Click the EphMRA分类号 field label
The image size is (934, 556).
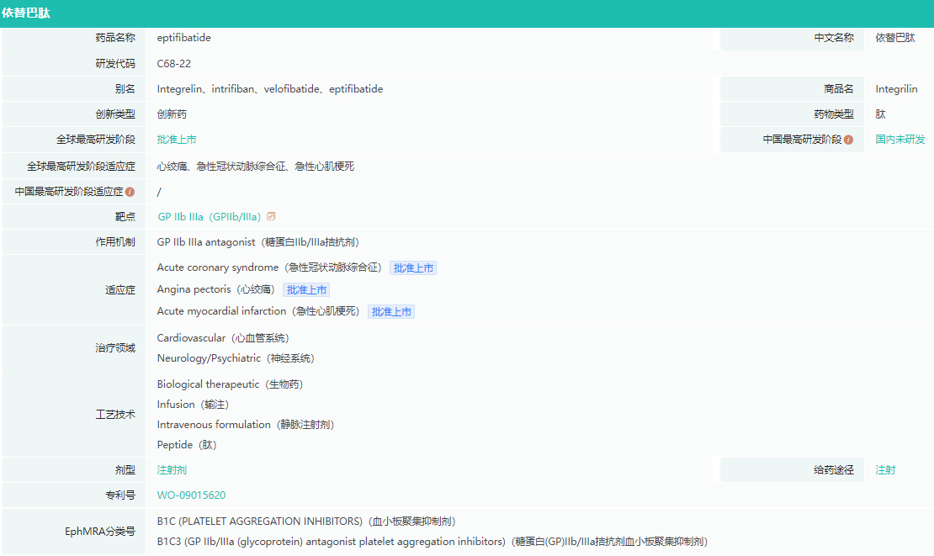click(100, 532)
